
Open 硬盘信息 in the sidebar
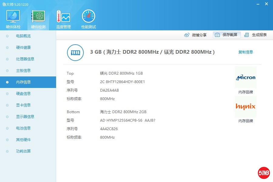coord(23,94)
